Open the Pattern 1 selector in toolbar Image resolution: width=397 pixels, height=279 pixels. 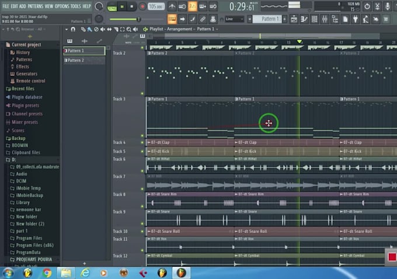(267, 19)
